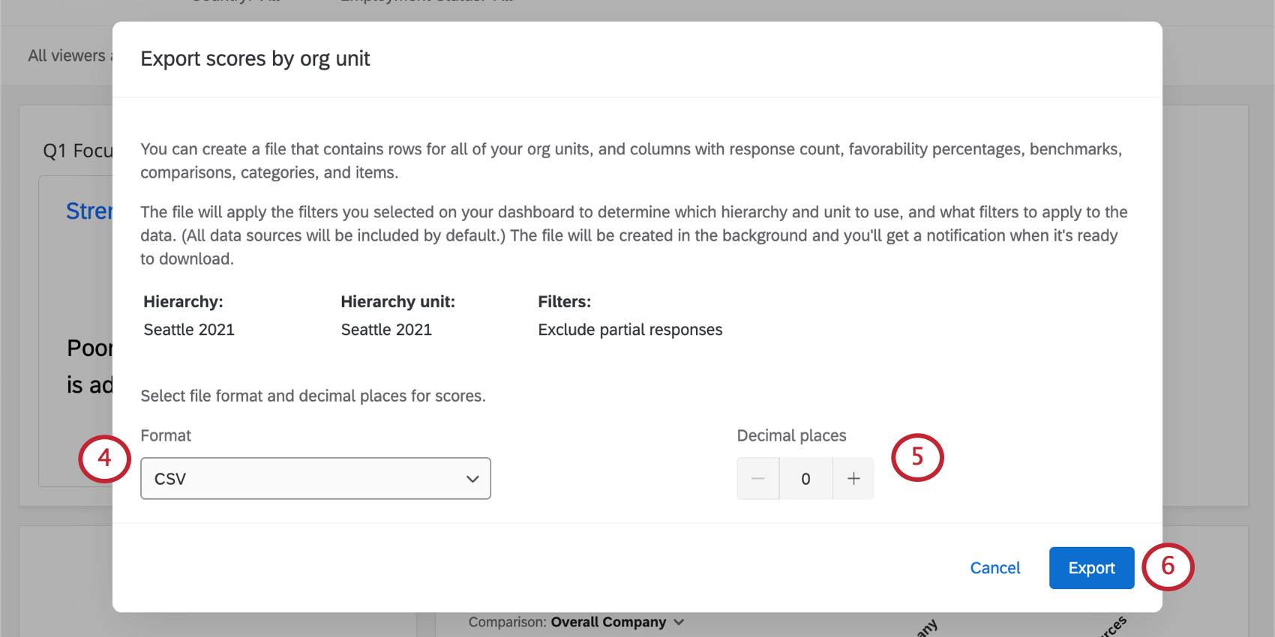Select Seattle 2021 under the Hierarchy unit label
The height and width of the screenshot is (637, 1275).
(386, 330)
